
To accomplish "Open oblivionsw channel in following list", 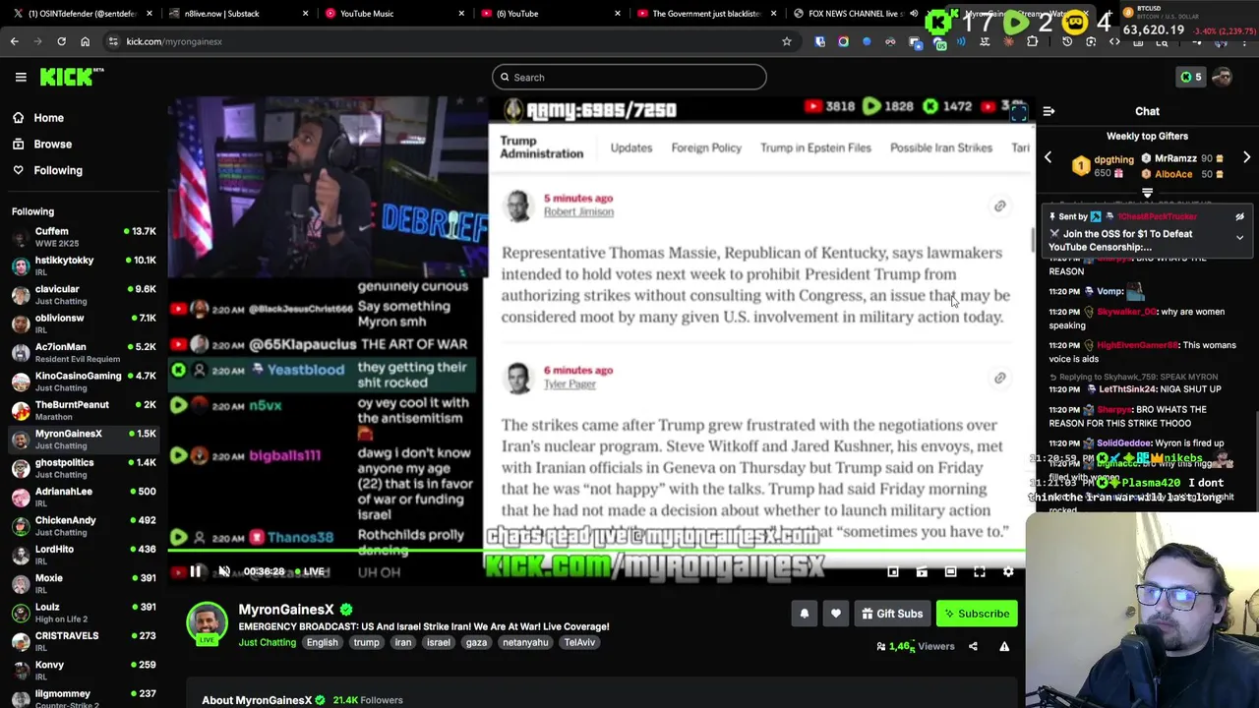I will [x=84, y=324].
